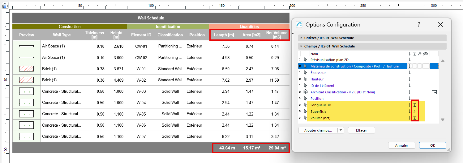Toggle the sum symbol for Longueur 3D
The height and width of the screenshot is (163, 463).
coord(415,105)
